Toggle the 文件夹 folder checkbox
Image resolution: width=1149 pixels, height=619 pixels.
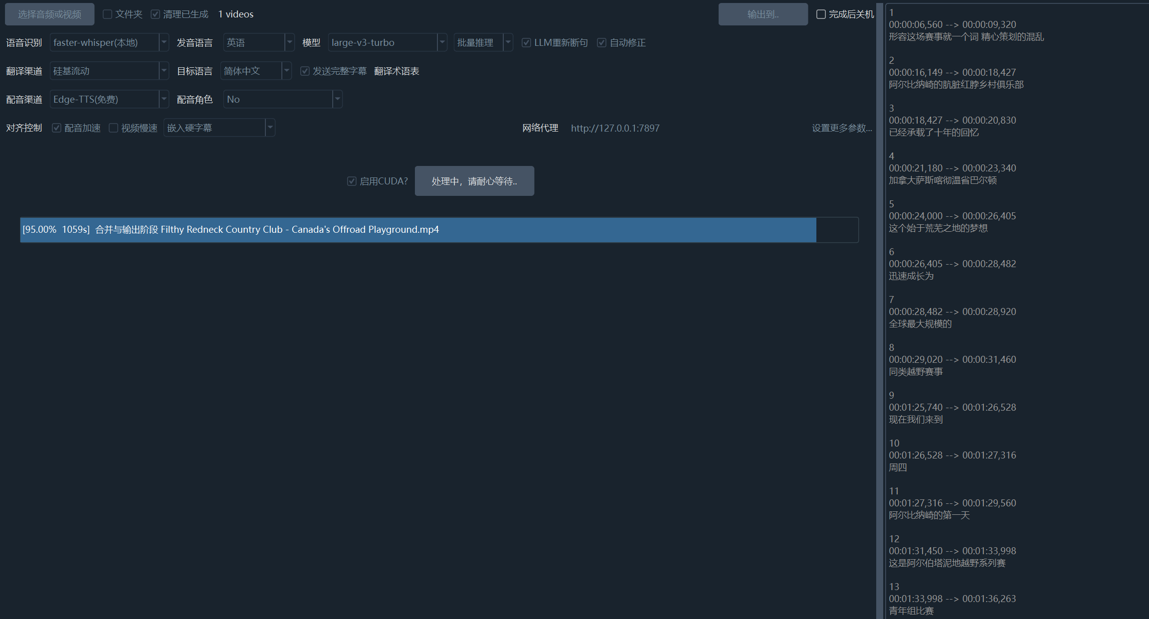point(107,14)
